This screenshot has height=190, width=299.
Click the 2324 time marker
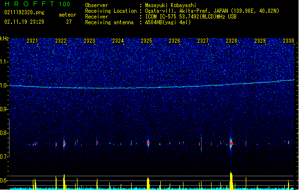point(118,41)
